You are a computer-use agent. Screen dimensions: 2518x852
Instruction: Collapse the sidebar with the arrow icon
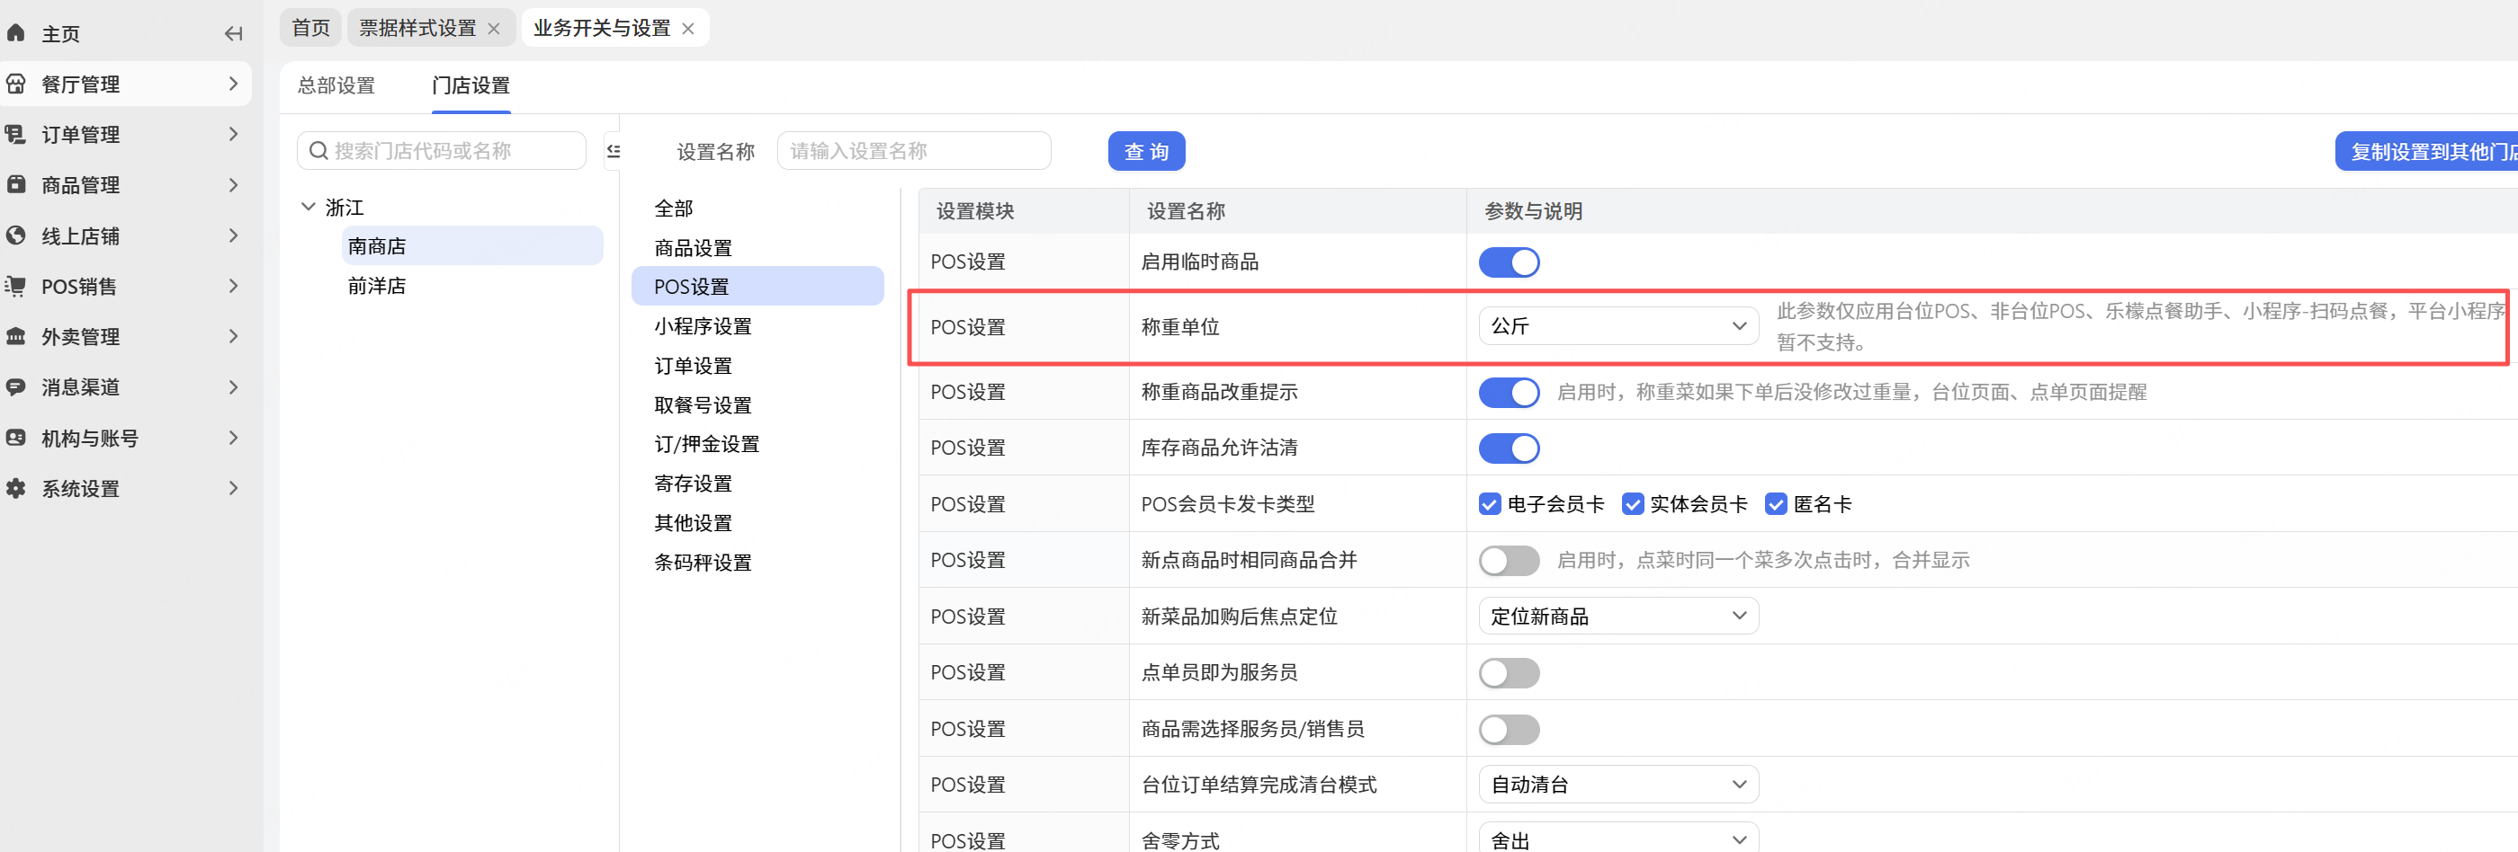point(233,34)
